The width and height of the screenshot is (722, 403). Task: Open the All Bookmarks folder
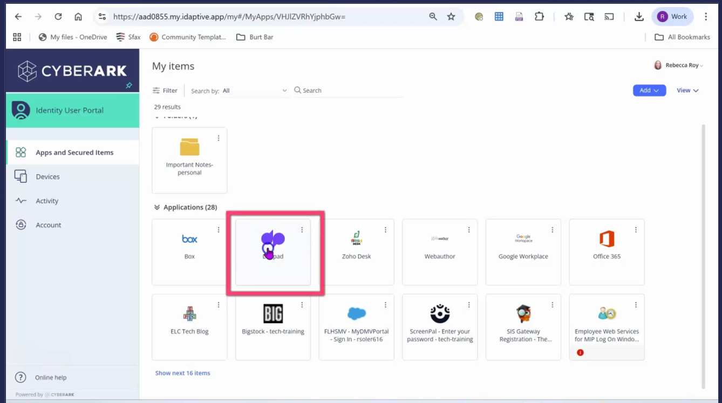point(682,37)
